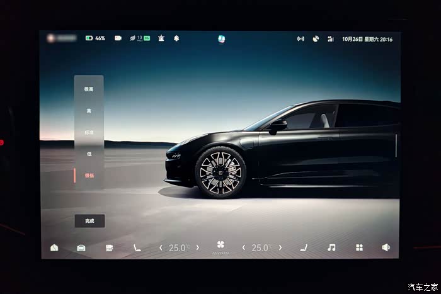Image resolution: width=441 pixels, height=294 pixels.
Task: Lower the passenger-side temperature
Action: (x=244, y=247)
